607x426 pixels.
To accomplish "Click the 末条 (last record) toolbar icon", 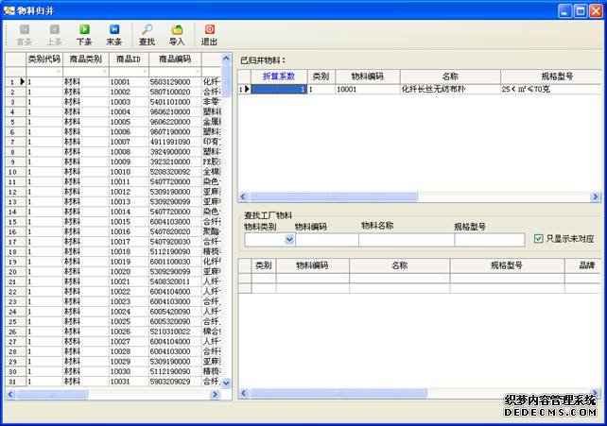I will (x=113, y=35).
